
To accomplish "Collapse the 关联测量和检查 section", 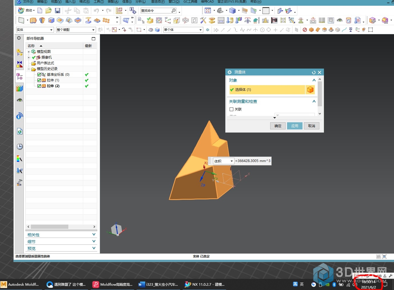I will coord(314,101).
